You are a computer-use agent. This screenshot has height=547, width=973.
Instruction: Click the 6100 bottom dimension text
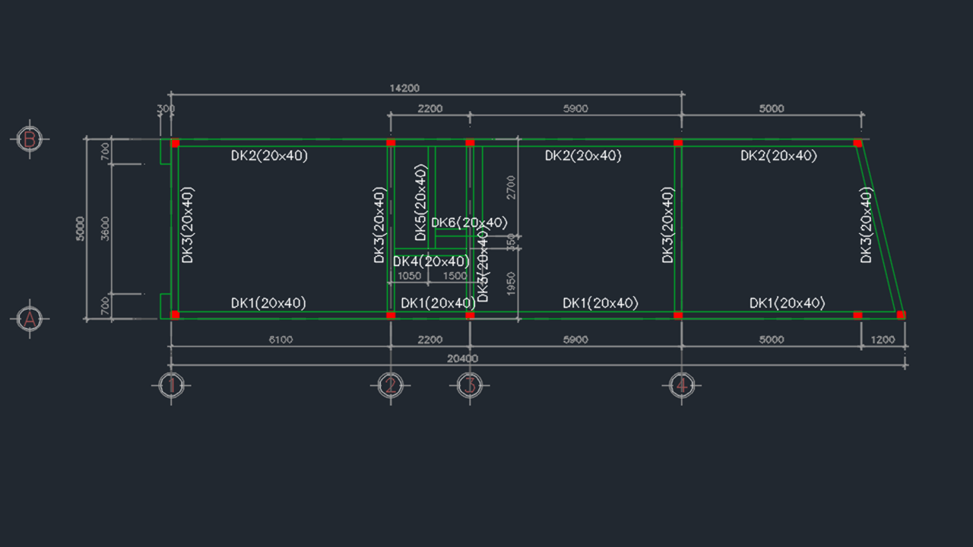pos(280,340)
